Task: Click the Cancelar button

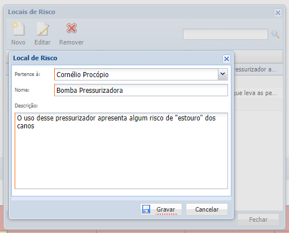Action: 207,209
